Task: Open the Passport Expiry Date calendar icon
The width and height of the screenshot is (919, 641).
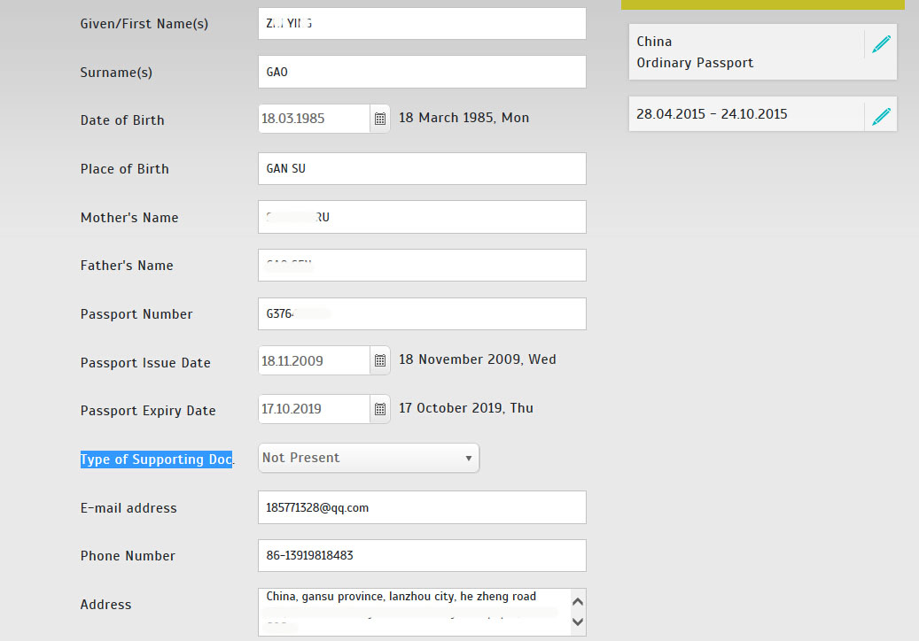Action: pyautogui.click(x=380, y=409)
